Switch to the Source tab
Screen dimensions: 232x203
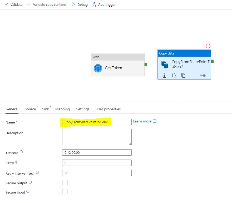[x=30, y=109]
